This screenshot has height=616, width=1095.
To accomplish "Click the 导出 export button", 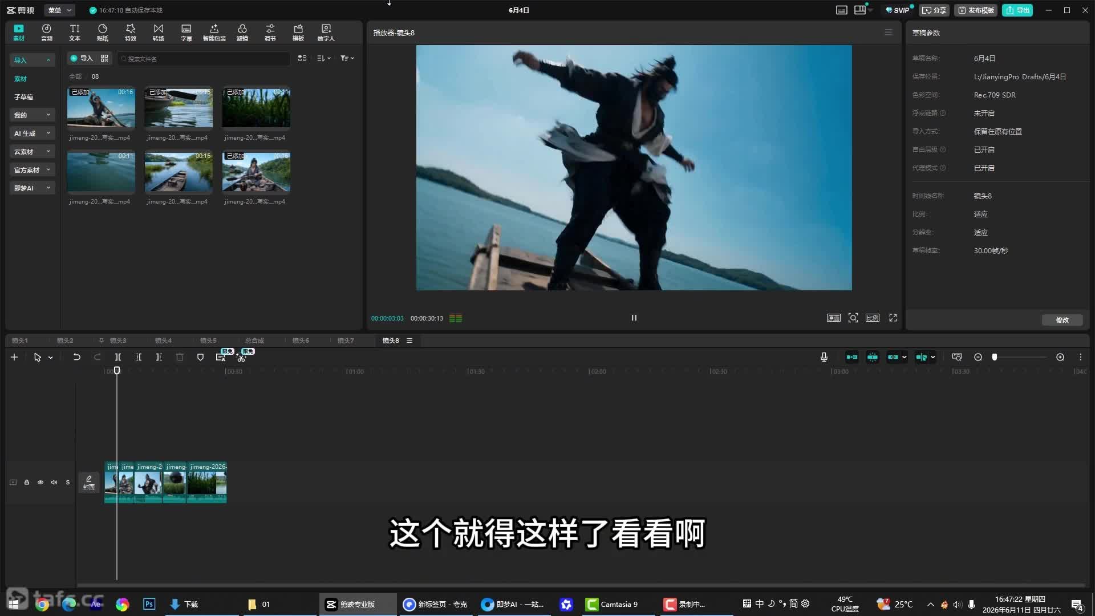I will click(x=1018, y=10).
